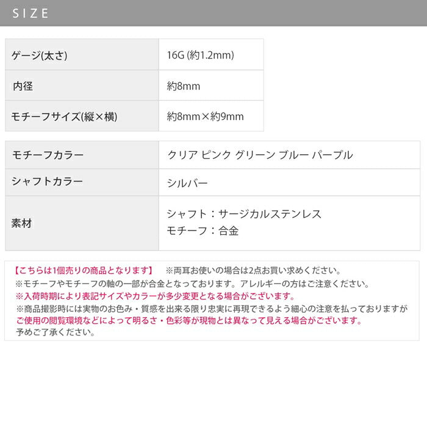Click the ゲージ(太さ) label cell

(40, 56)
